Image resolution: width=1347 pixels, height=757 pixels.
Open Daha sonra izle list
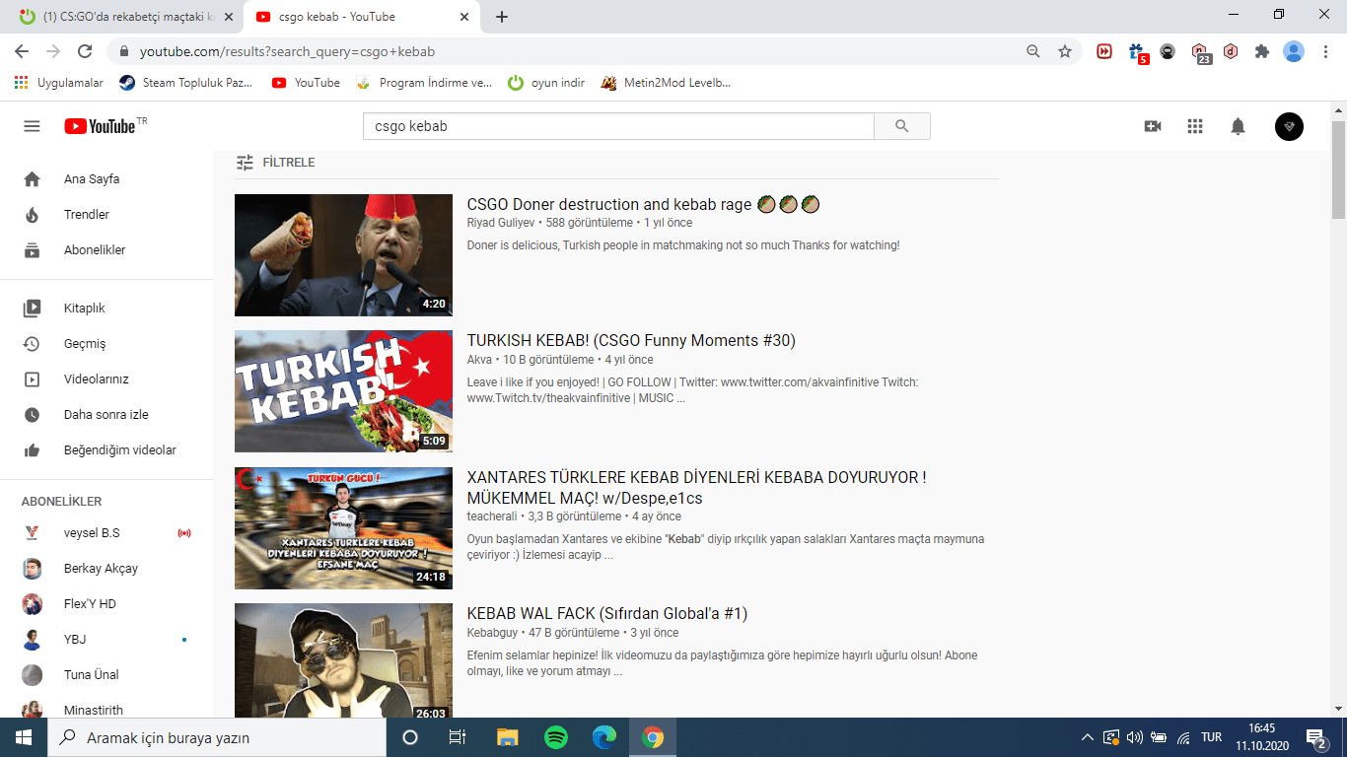(x=106, y=415)
